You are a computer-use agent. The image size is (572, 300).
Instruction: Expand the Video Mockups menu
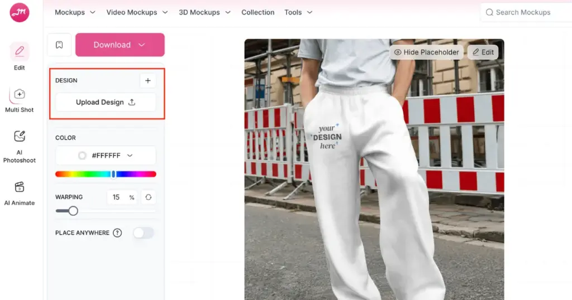click(x=137, y=12)
